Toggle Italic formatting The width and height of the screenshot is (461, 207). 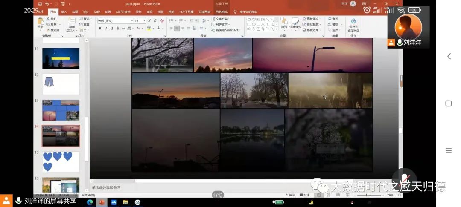(106, 29)
